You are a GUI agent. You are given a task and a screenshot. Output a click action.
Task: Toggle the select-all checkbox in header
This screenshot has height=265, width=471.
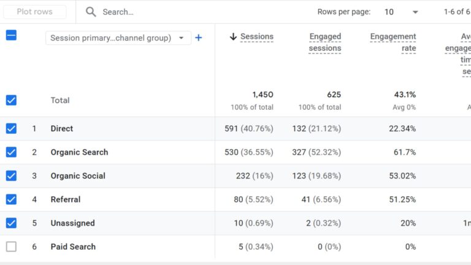(11, 35)
